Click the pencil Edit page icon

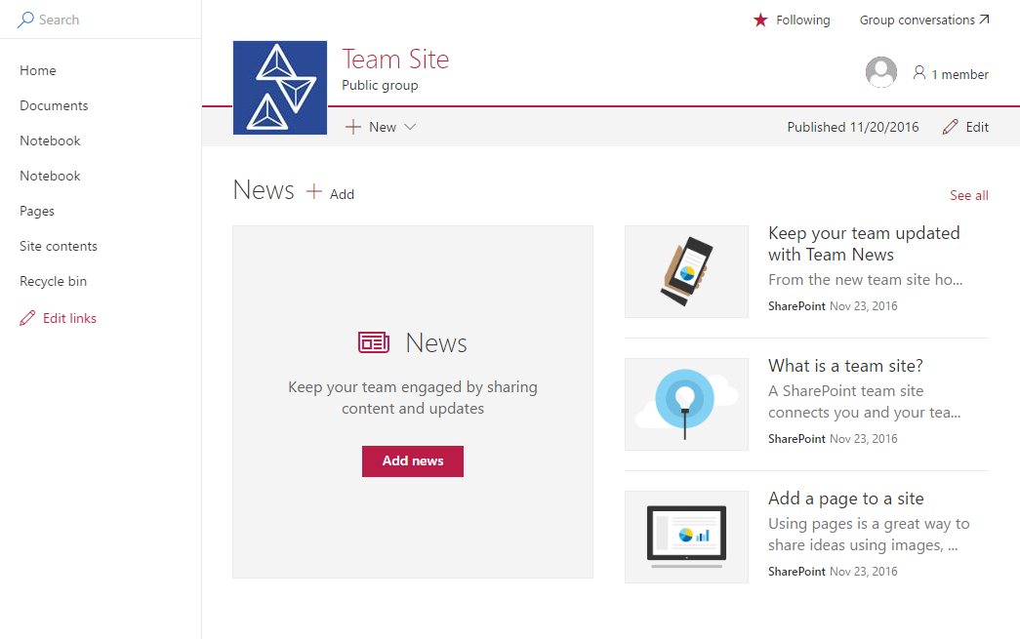coord(951,127)
